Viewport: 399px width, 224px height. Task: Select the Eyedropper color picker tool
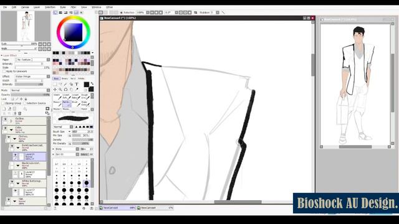76,90
